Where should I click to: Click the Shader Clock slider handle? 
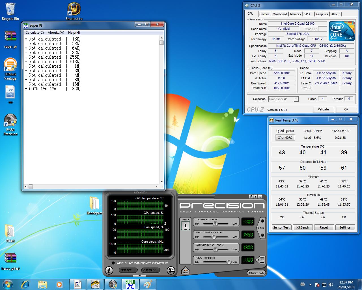point(214,237)
